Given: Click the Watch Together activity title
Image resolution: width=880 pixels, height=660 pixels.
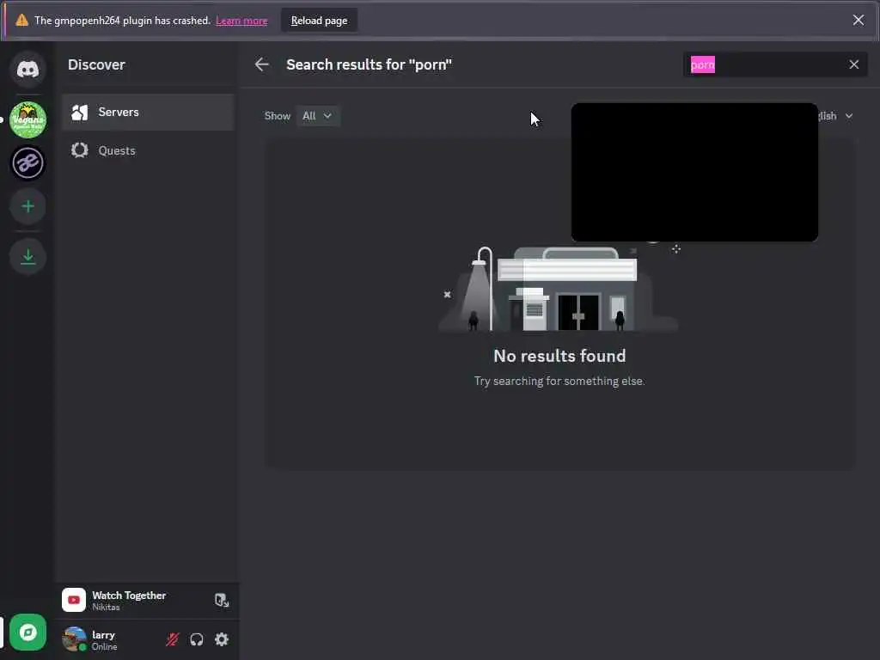Looking at the screenshot, I should tap(129, 596).
